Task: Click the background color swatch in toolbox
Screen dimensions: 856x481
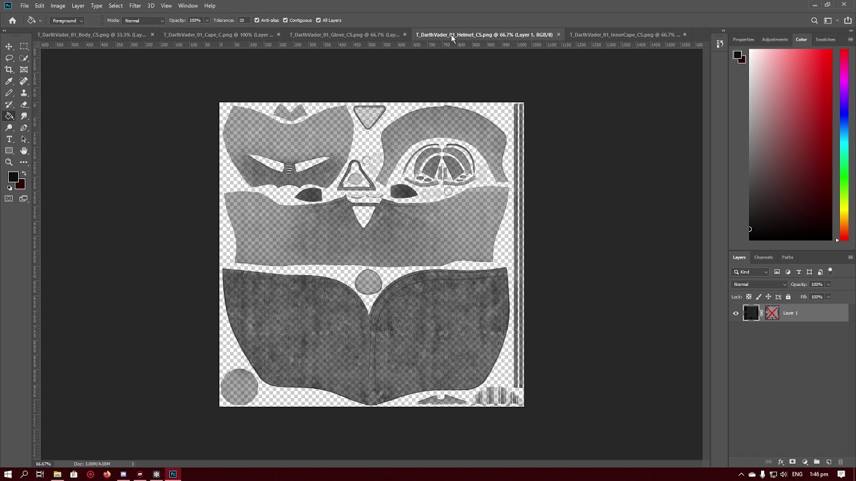Action: click(21, 185)
